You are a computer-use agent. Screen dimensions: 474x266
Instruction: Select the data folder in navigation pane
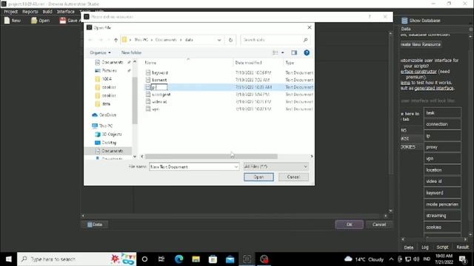[103, 103]
